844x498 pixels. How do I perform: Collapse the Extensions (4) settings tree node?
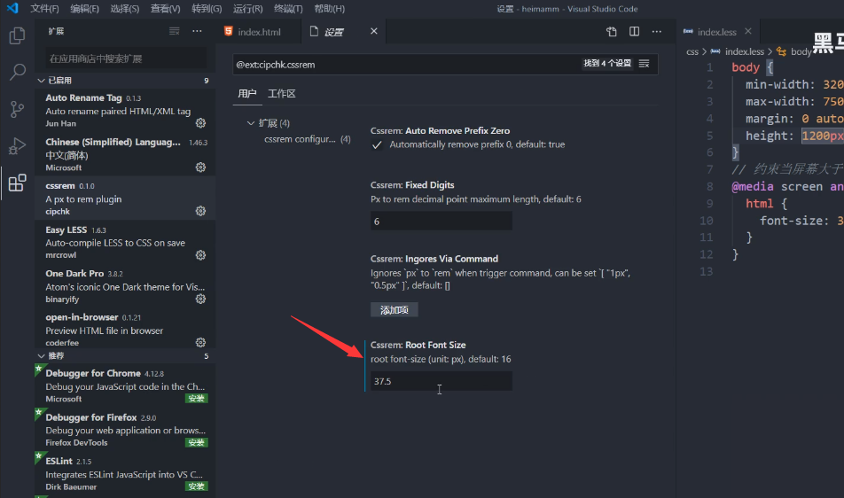(251, 123)
